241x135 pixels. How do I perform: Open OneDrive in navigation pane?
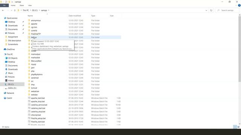coord(11,49)
